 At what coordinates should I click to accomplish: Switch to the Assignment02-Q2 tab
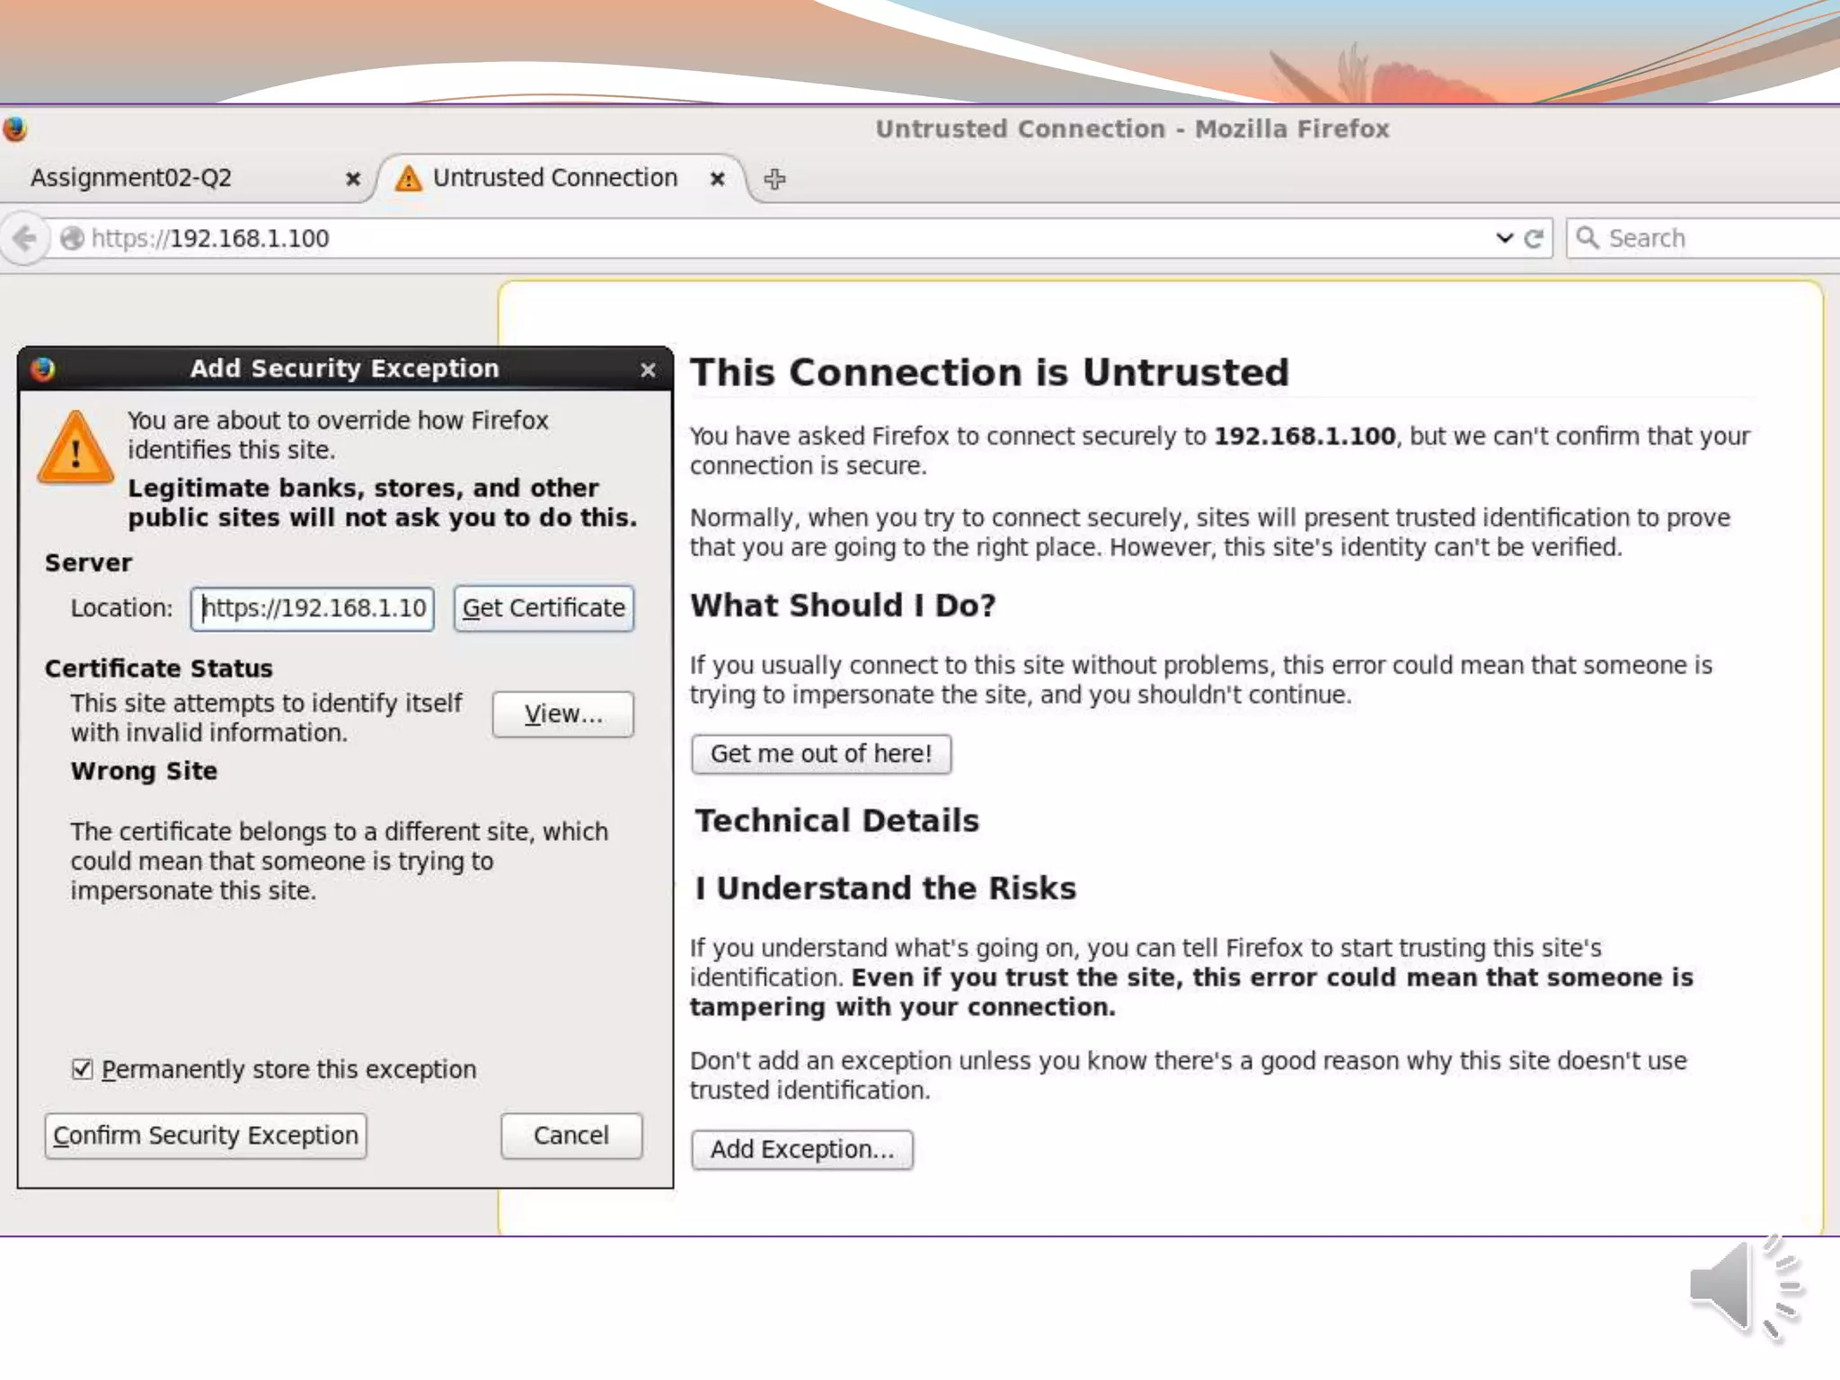point(131,178)
